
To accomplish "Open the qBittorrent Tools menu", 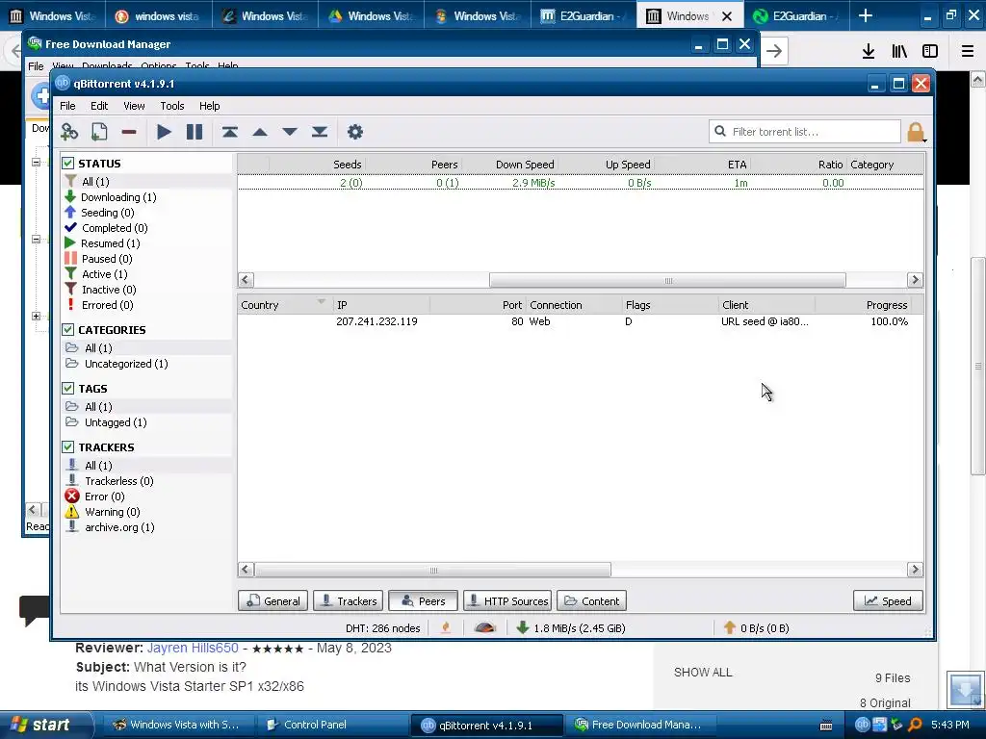I will click(x=171, y=106).
